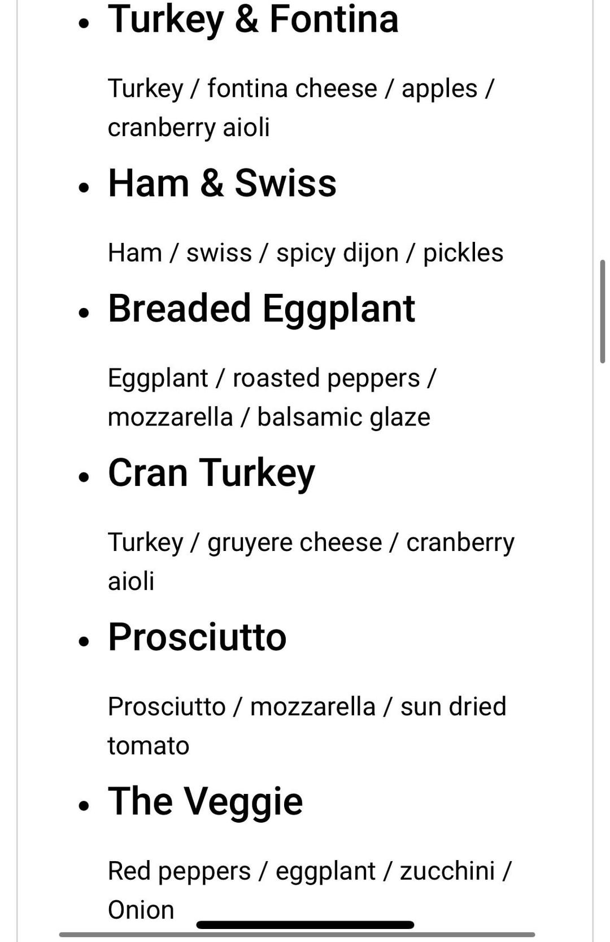
Task: Select The Veggie heading
Action: click(205, 801)
